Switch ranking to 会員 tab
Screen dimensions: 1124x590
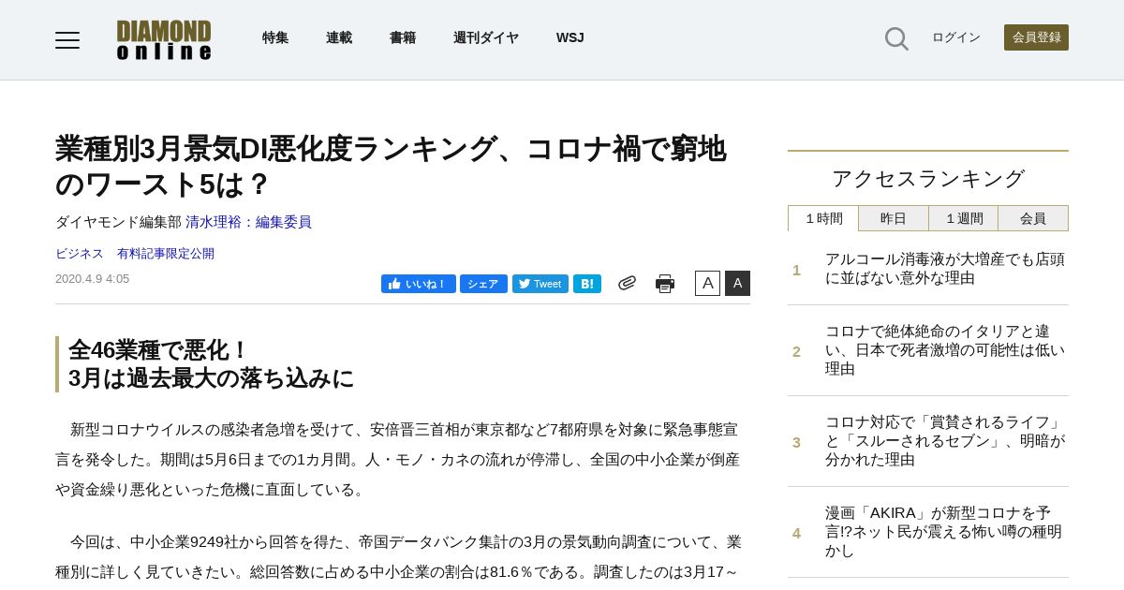(x=1033, y=218)
